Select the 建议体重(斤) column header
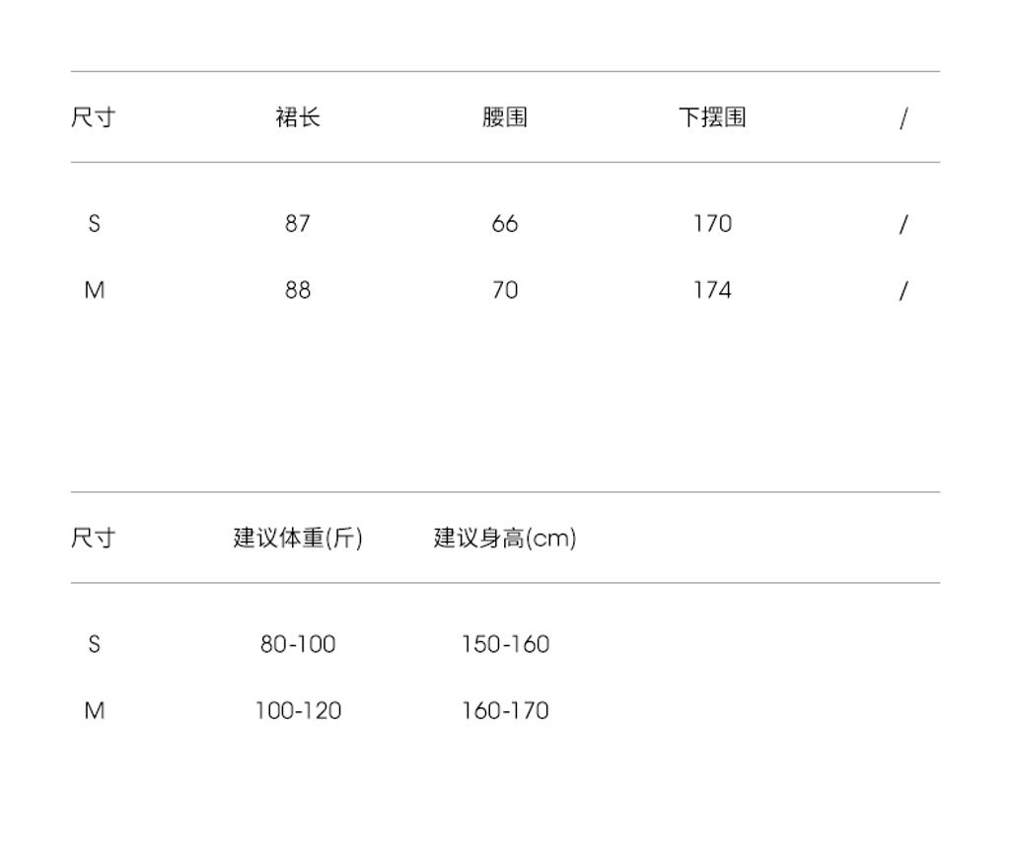This screenshot has width=1010, height=867. [x=298, y=538]
